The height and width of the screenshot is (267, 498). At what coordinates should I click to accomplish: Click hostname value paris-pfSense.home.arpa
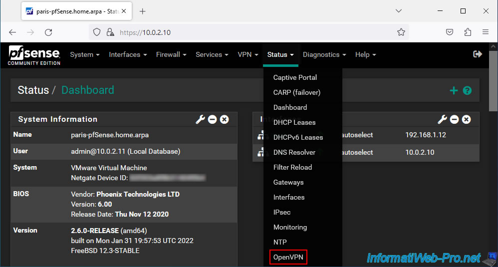click(110, 135)
